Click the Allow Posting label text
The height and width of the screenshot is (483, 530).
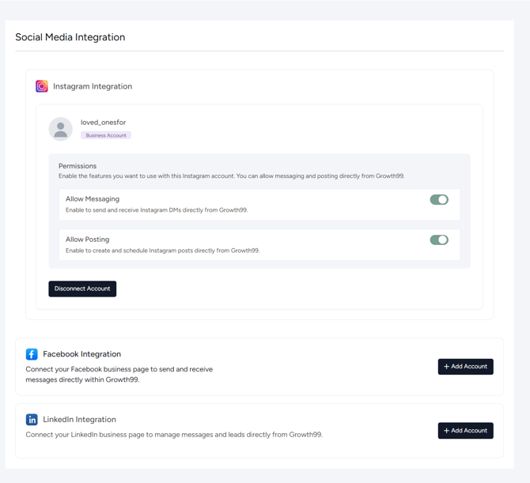(x=87, y=240)
